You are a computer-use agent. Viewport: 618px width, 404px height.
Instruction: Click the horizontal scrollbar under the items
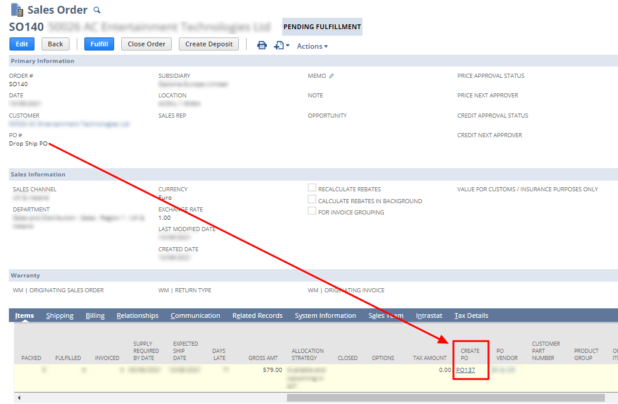(446, 397)
